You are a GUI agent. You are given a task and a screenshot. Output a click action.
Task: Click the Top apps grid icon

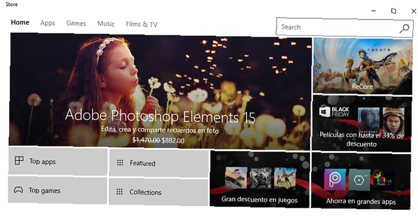(x=19, y=160)
